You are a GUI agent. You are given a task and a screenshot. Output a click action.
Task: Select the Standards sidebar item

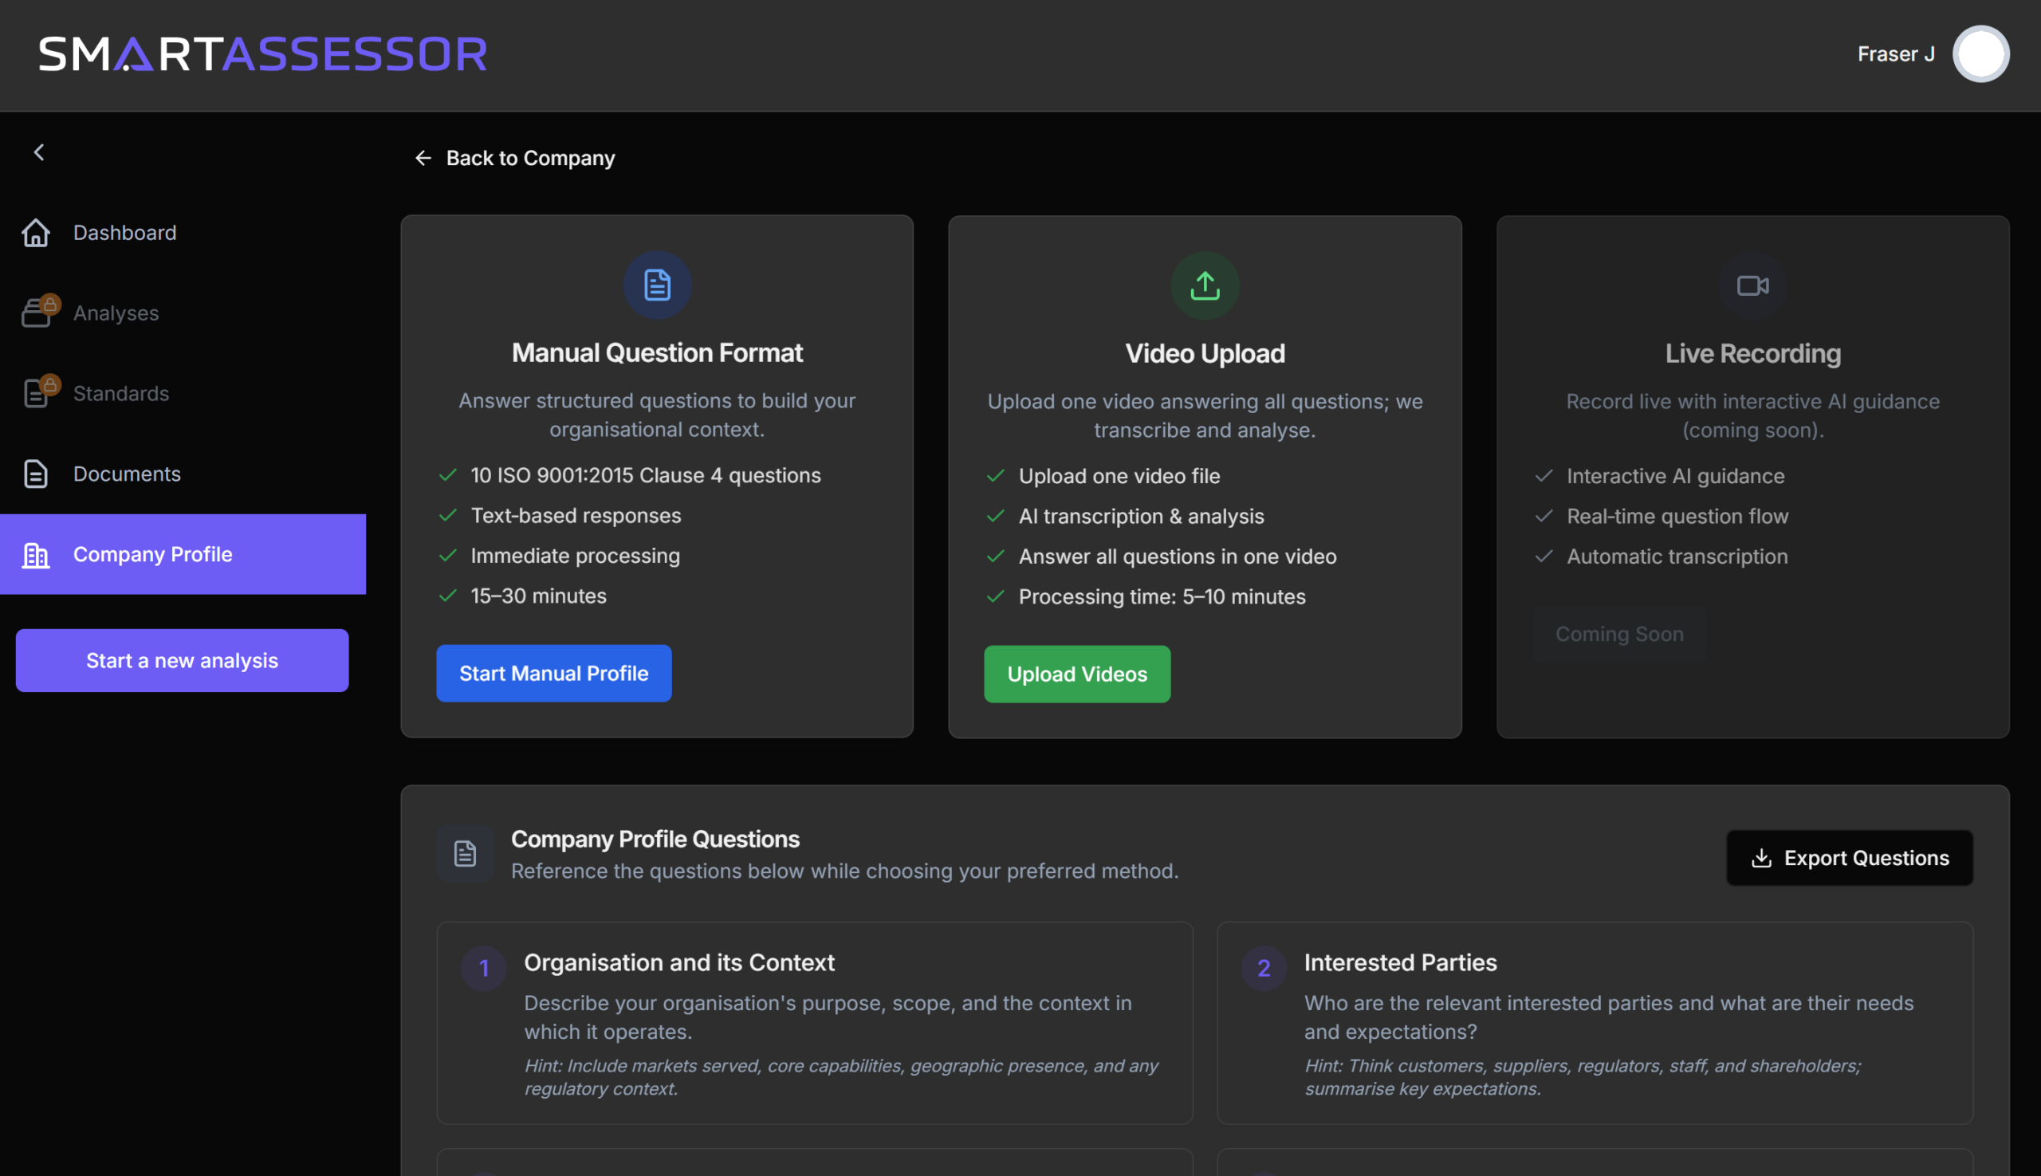[x=121, y=393]
